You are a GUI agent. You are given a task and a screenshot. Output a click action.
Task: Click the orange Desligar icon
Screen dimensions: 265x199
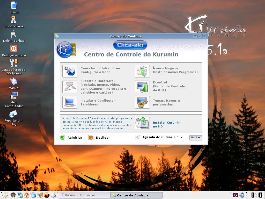pyautogui.click(x=91, y=138)
